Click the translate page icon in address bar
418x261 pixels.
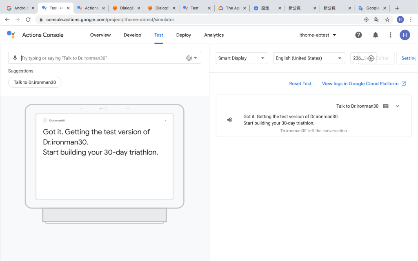tap(377, 20)
